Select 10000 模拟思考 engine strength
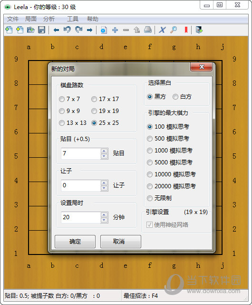This screenshot has height=305, width=252. click(171, 174)
